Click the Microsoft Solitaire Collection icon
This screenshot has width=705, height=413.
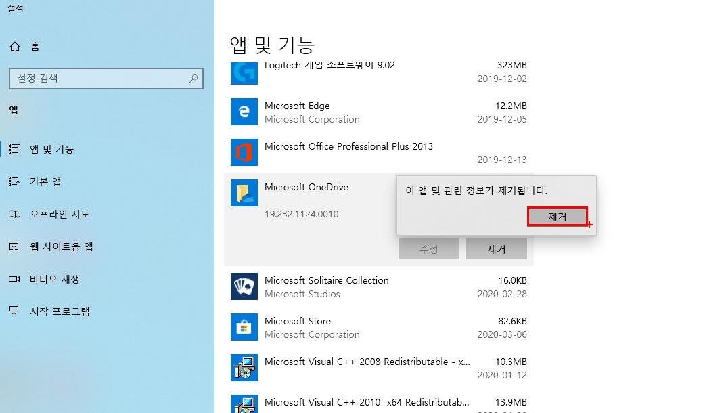click(x=244, y=286)
